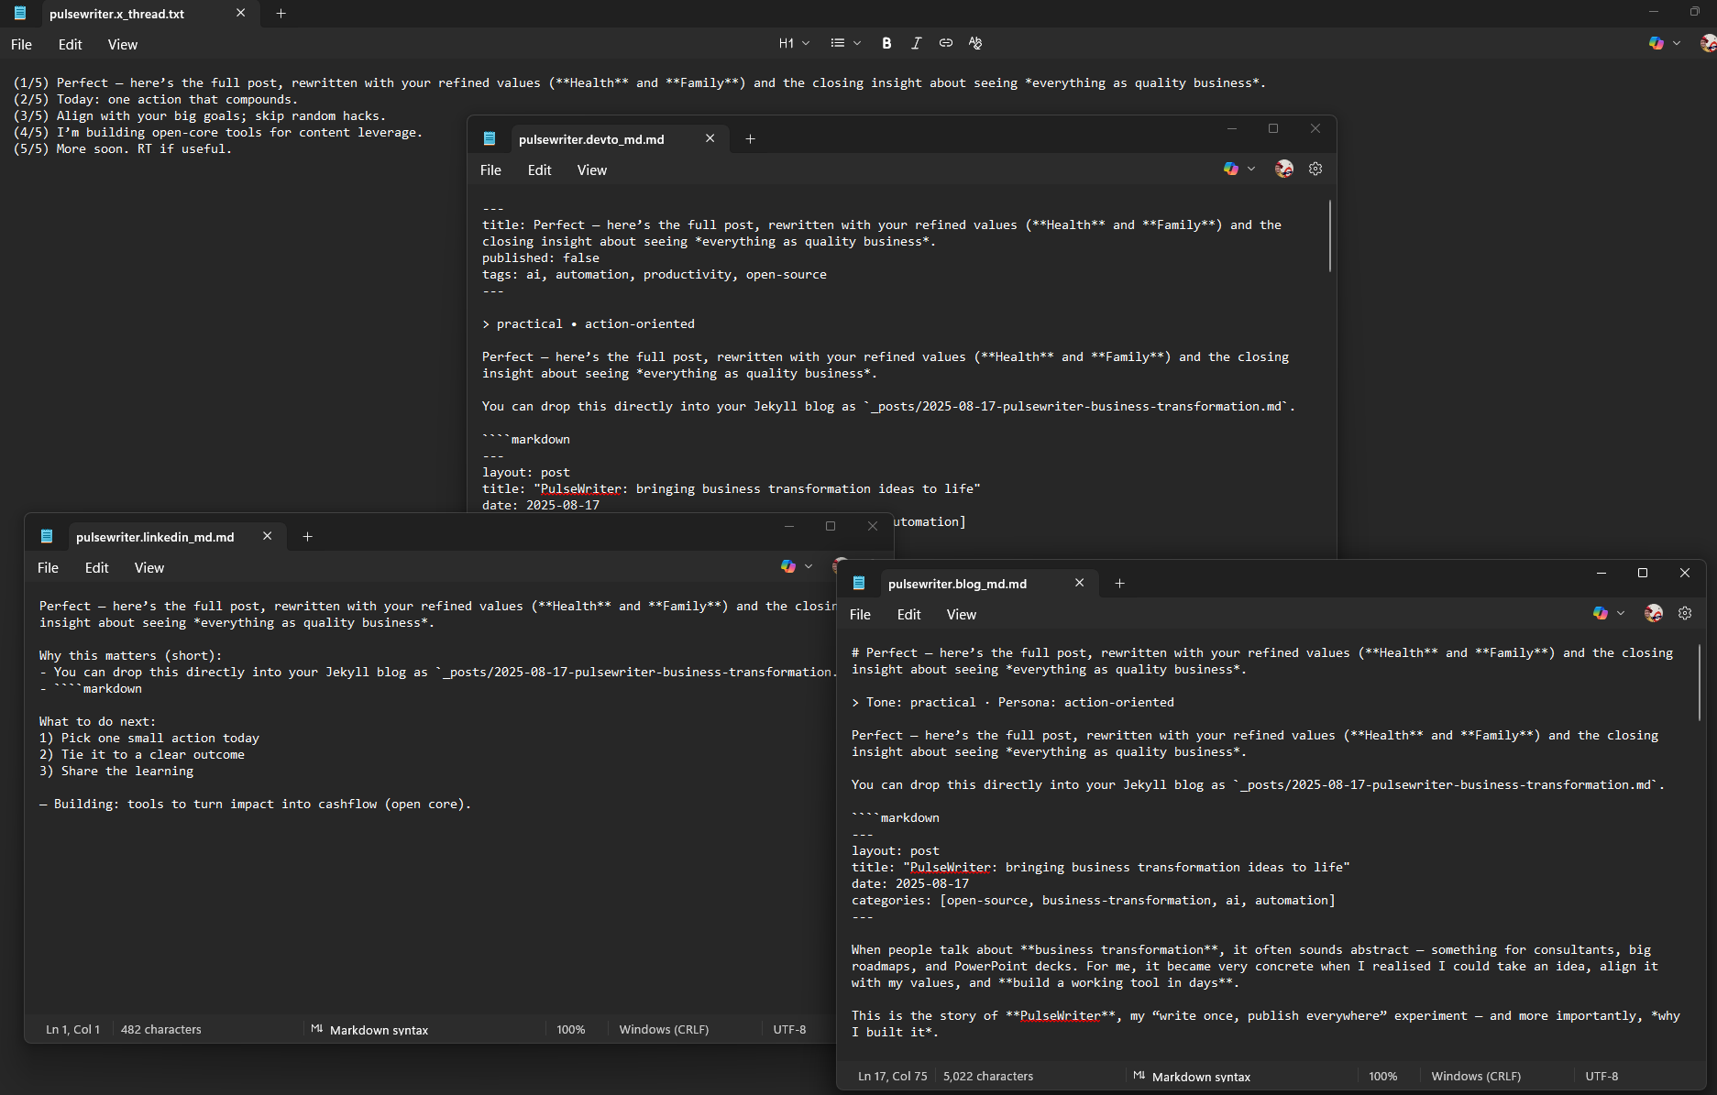Click the Copilot icon in the linkedin_md window

(x=787, y=566)
